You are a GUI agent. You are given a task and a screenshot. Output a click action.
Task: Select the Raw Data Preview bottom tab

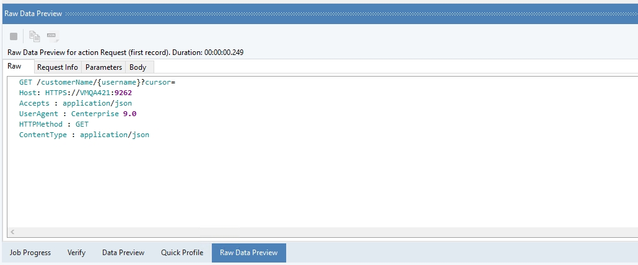(248, 253)
